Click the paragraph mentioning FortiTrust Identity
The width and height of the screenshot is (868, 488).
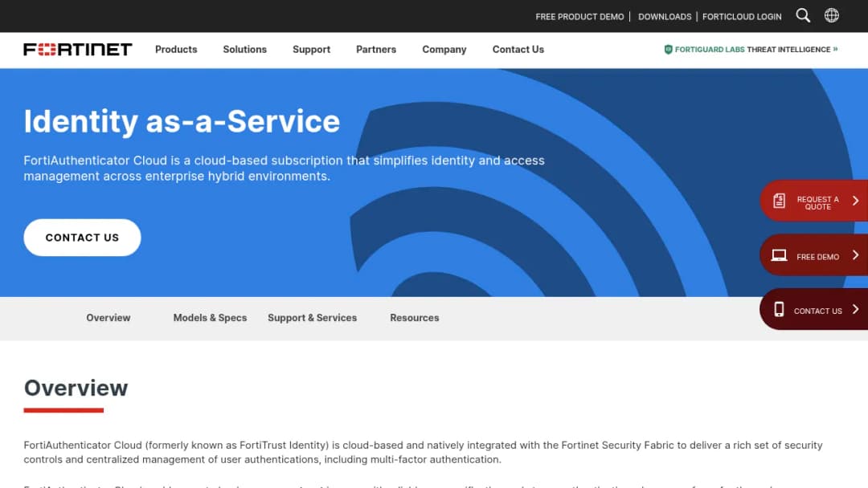click(423, 452)
